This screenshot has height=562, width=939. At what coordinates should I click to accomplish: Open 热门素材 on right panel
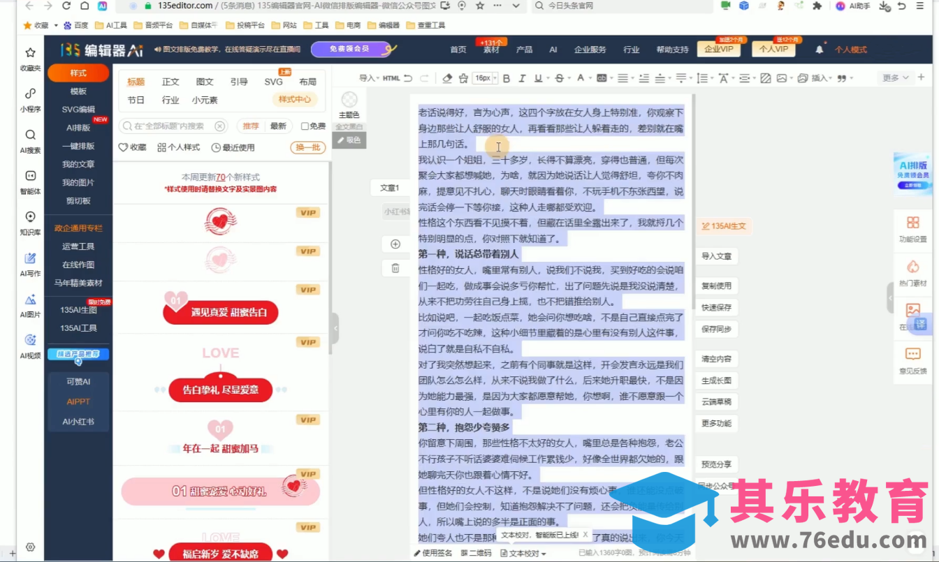click(x=912, y=272)
